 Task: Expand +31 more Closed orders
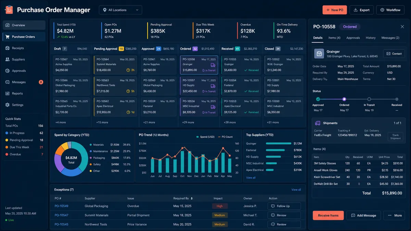pos(273,122)
